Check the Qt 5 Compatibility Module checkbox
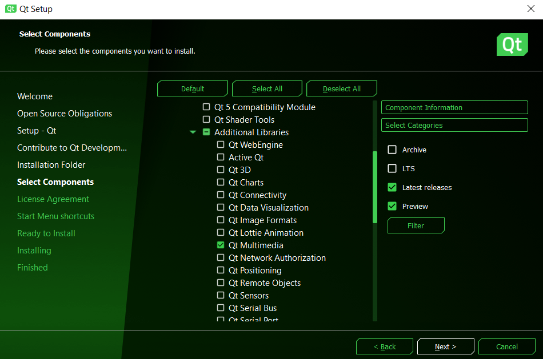 pos(206,107)
